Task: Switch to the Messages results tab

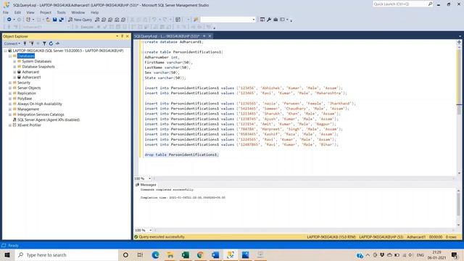Action: tap(146, 185)
